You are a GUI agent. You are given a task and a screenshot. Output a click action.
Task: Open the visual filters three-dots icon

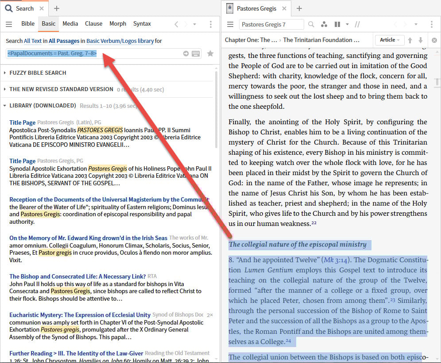coord(324,24)
